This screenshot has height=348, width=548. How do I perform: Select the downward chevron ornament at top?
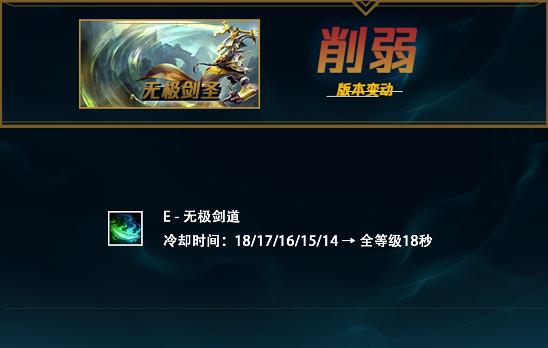point(365,8)
